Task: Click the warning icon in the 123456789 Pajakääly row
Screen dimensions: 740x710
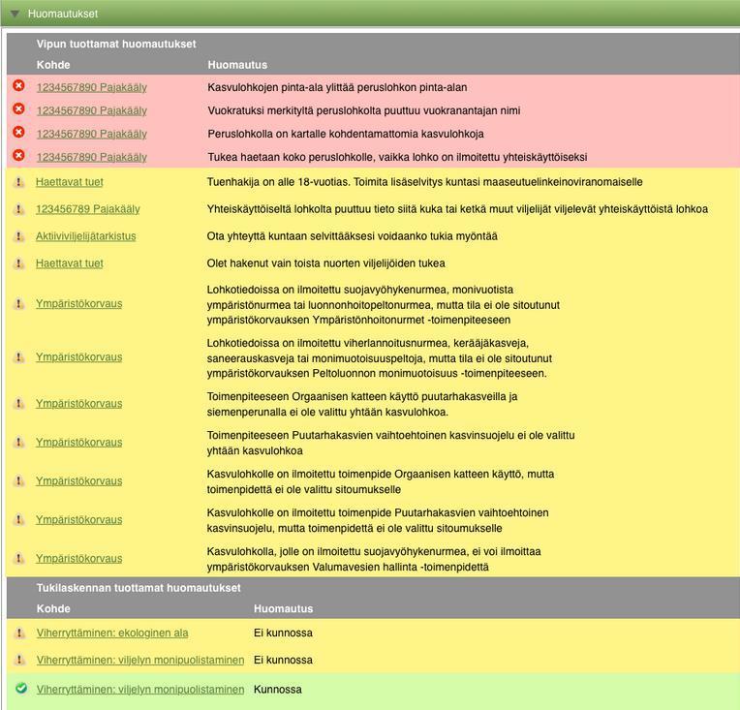Action: coord(18,208)
